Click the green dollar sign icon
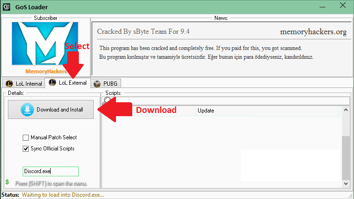Viewport: 354px width, 199px height. [7, 182]
